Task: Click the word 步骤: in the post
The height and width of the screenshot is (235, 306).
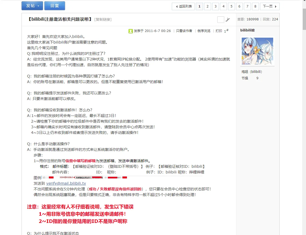Action: tap(38, 155)
